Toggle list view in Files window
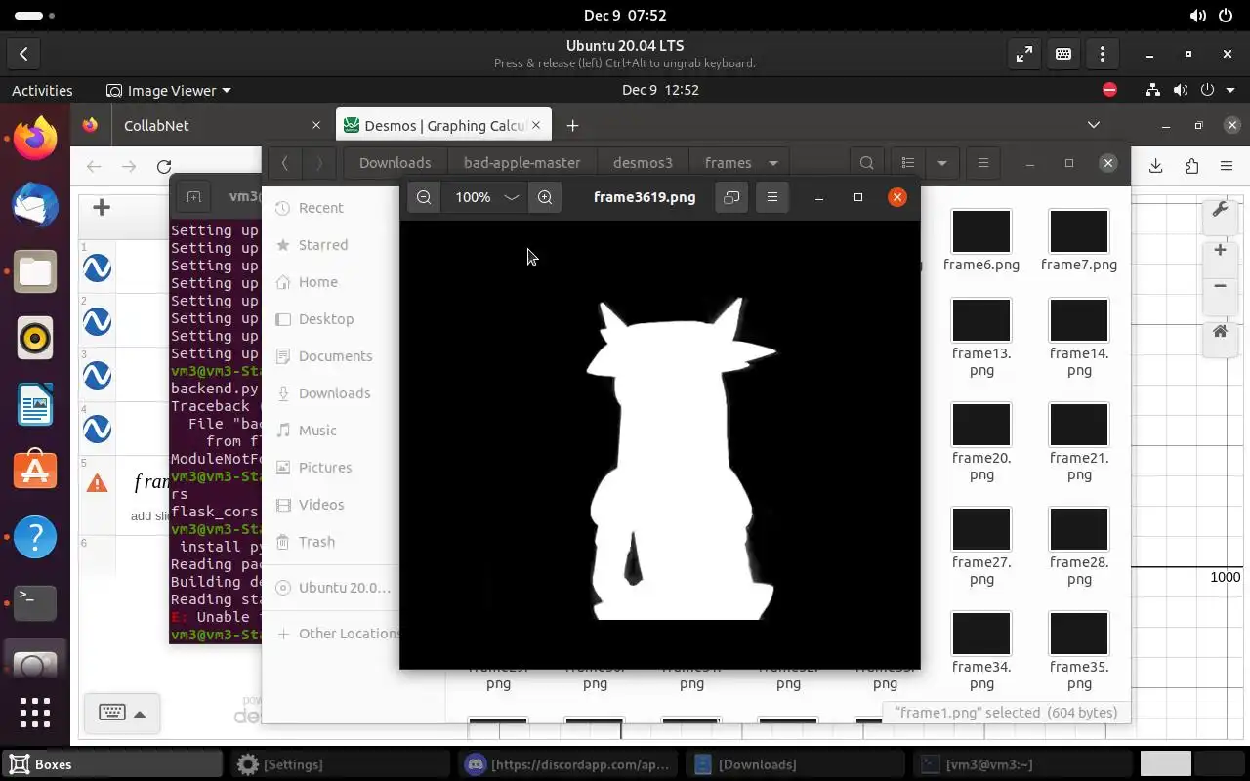1250x781 pixels. tap(908, 163)
